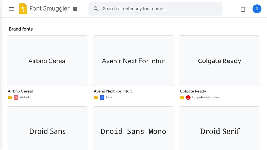This screenshot has width=267, height=150.
Task: Focus the font name search field
Action: tap(155, 9)
